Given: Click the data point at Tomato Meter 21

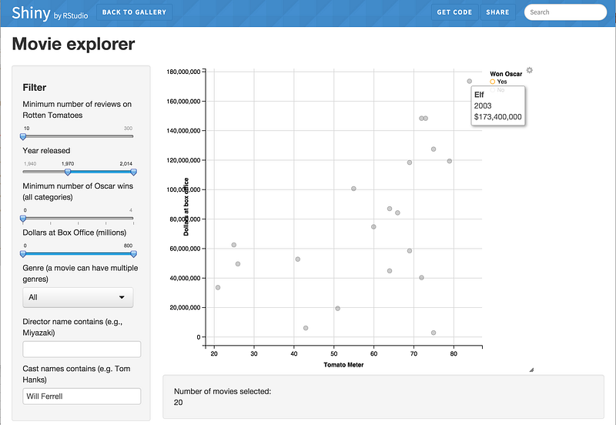Looking at the screenshot, I should coord(218,287).
